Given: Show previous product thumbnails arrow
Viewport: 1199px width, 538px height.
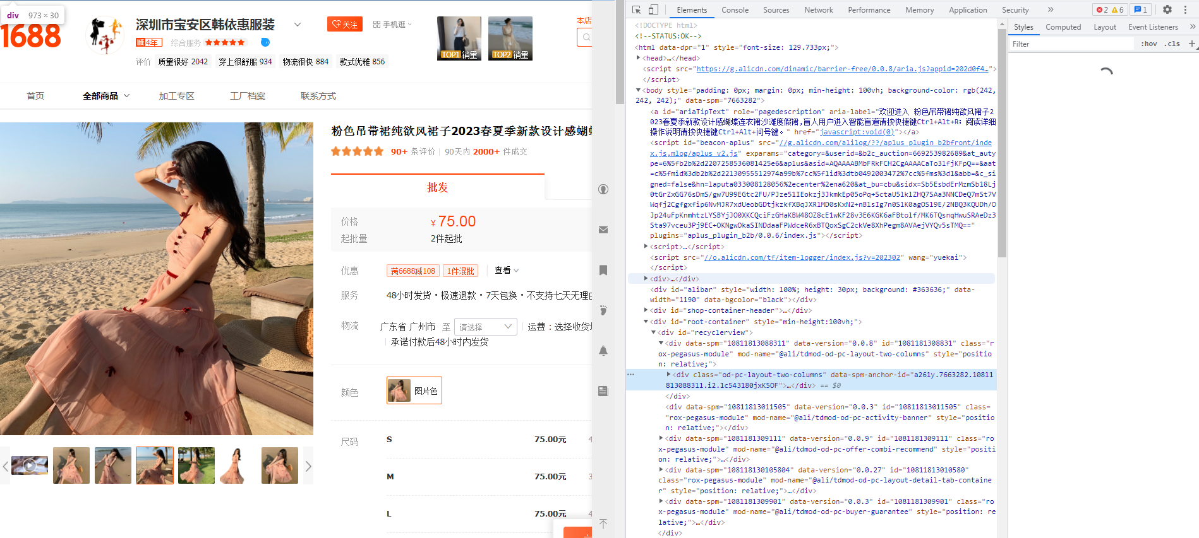Looking at the screenshot, I should point(5,466).
